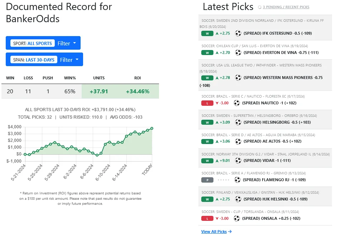Image resolution: width=337 pixels, height=238 pixels.
Task: Click soccer ball icon next to Flamengo RJ
Action: click(x=238, y=180)
